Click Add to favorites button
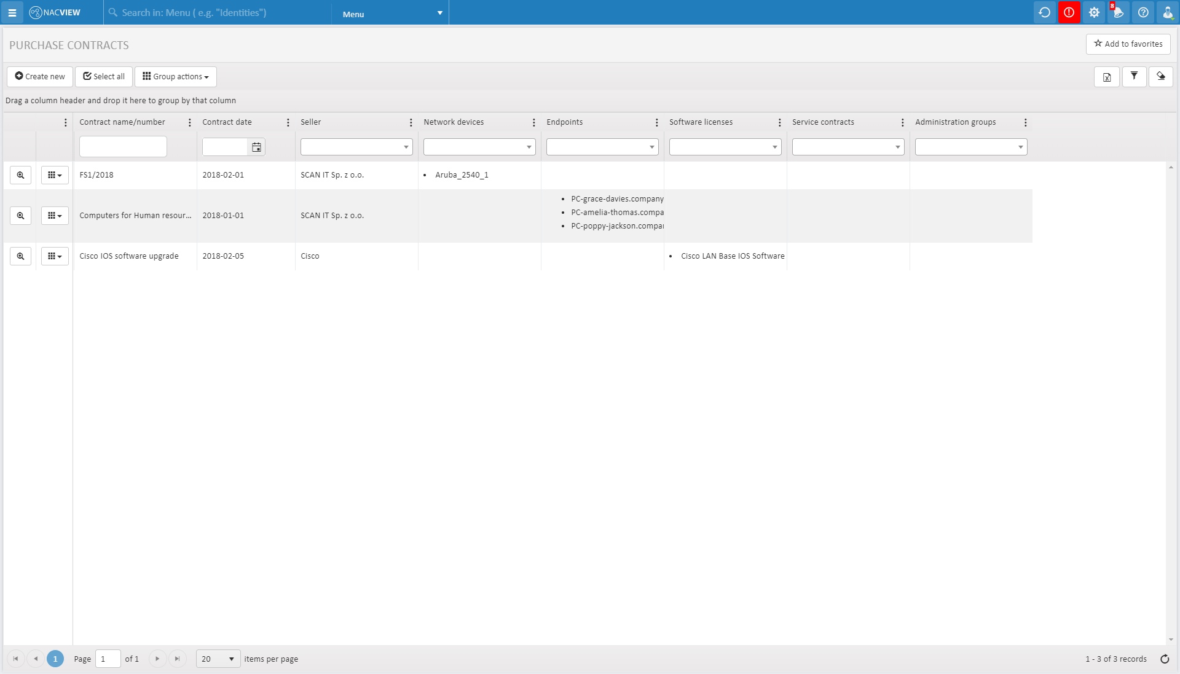Image resolution: width=1180 pixels, height=674 pixels. (1128, 44)
